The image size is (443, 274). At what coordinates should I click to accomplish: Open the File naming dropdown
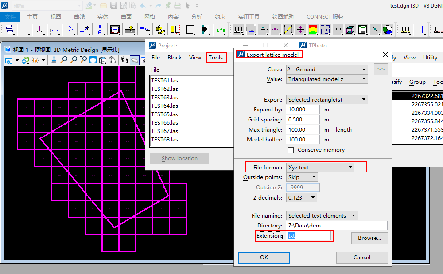pos(322,216)
